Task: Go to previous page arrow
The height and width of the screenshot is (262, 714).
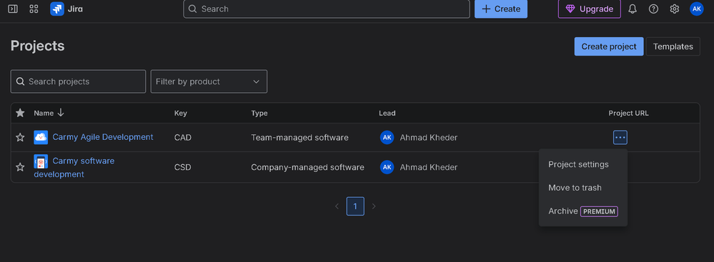Action: coord(337,206)
